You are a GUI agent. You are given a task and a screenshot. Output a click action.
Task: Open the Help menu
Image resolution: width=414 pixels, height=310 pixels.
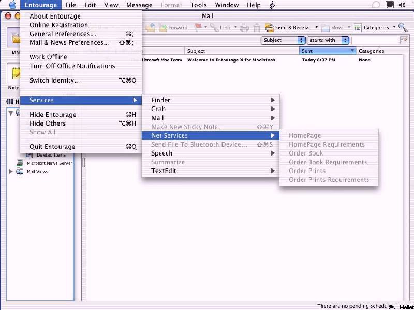[254, 5]
